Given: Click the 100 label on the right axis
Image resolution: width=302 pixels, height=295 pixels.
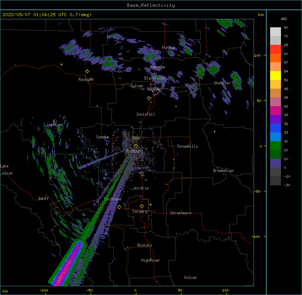Looking at the screenshot, I should [257, 55].
